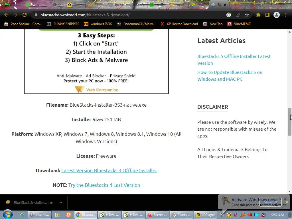Go back to the previous page
Screen dimensions: 292x219
click(6, 15)
